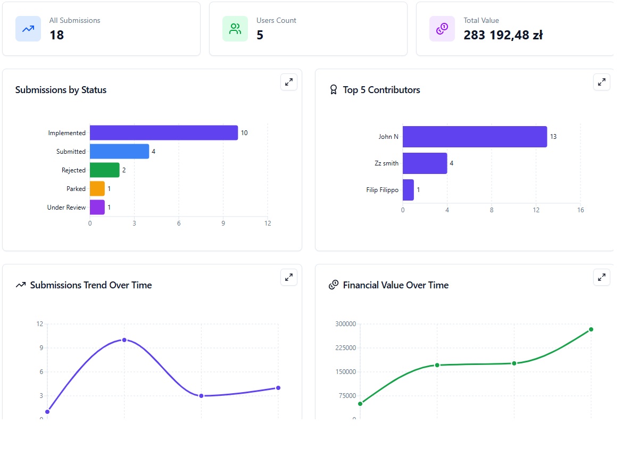The image size is (639, 465).
Task: Click the "Submissions Trend Over Time" heading
Action: pos(91,285)
